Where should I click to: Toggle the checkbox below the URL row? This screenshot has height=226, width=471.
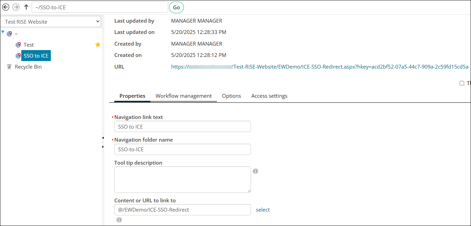tap(462, 83)
